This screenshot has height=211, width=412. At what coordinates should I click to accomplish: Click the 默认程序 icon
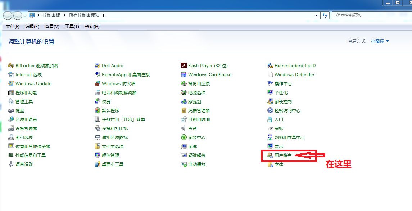point(98,110)
